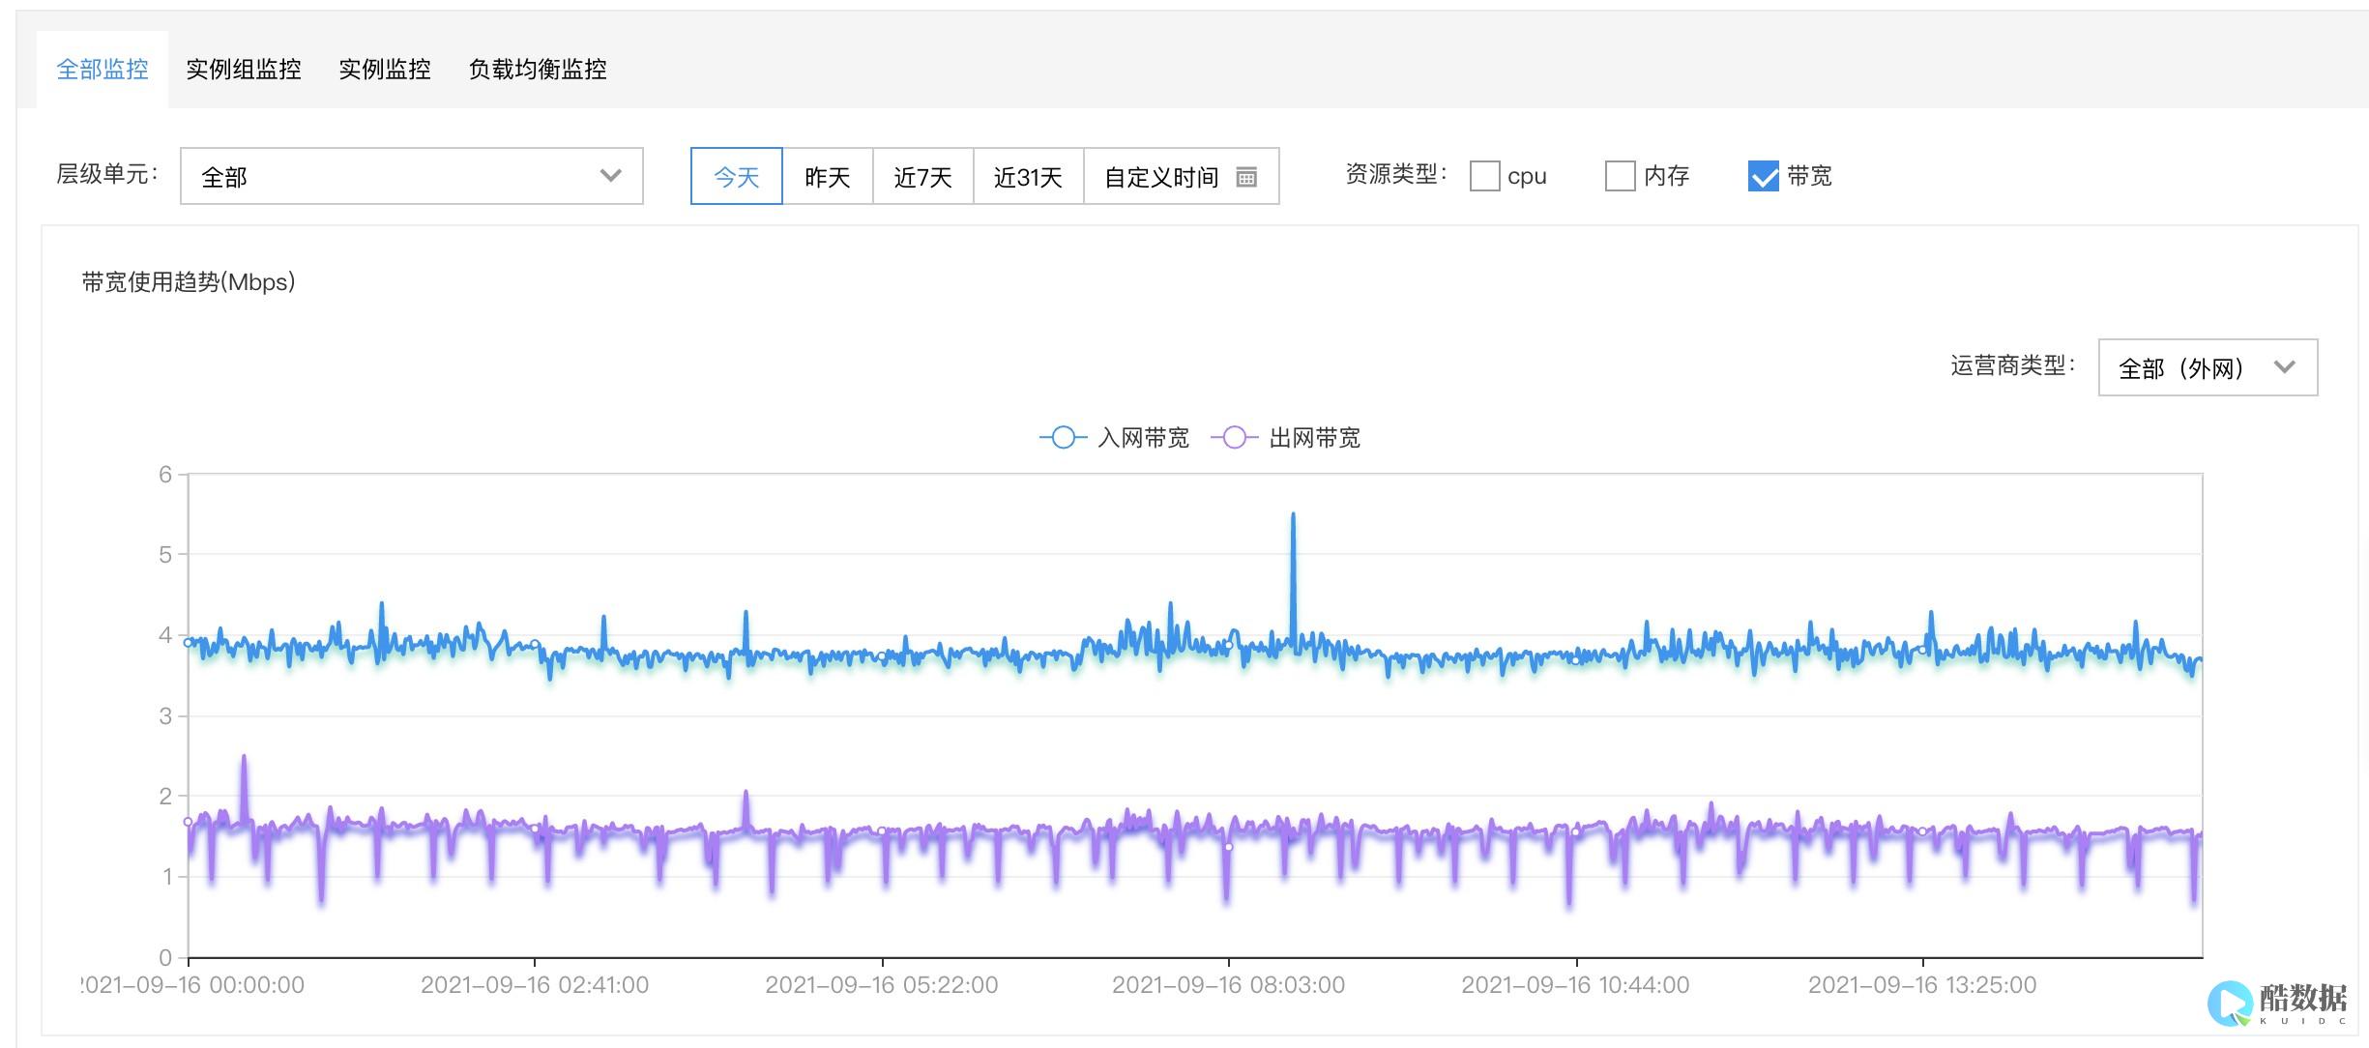
Task: Click the 2021-09-16 02:41:00 axis label
Action: (x=535, y=985)
